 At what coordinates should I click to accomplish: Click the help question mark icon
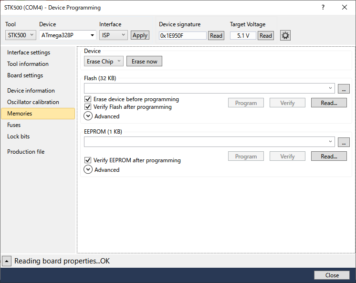coord(323,8)
